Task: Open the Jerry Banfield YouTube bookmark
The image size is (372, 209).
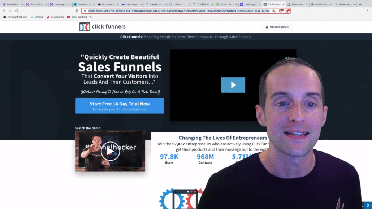Action: (80, 17)
